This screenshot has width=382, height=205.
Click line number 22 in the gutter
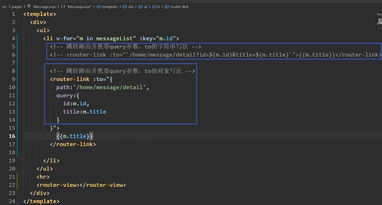coord(12,185)
